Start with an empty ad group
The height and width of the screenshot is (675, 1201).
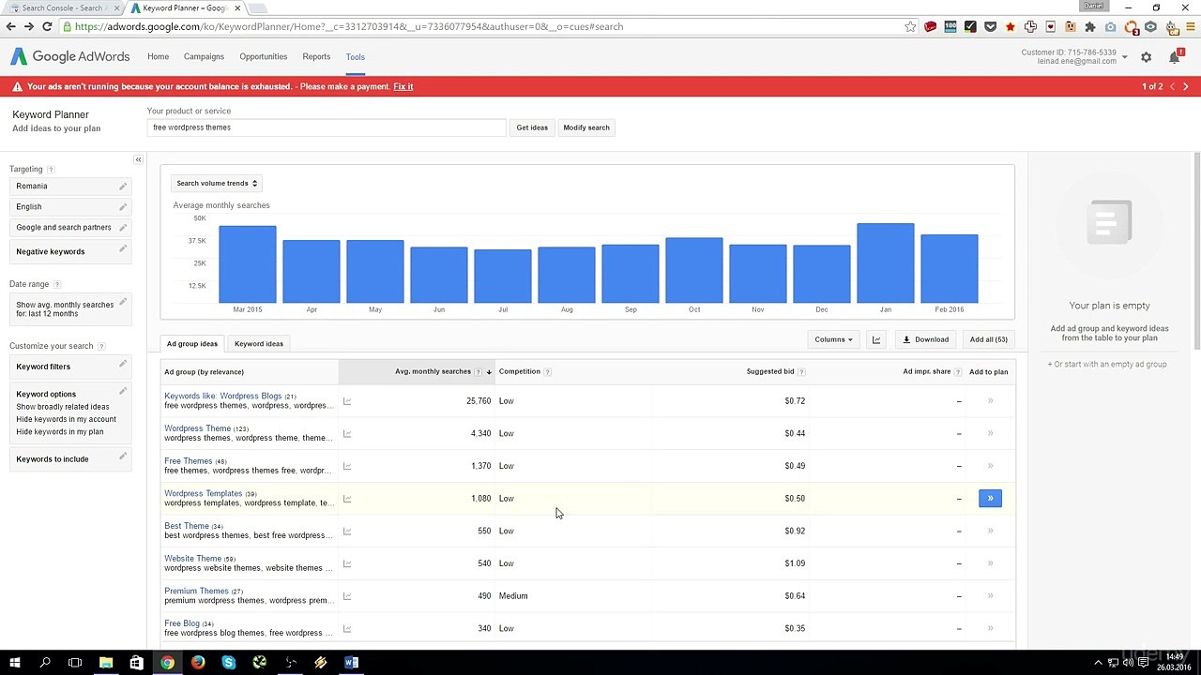click(x=1107, y=364)
